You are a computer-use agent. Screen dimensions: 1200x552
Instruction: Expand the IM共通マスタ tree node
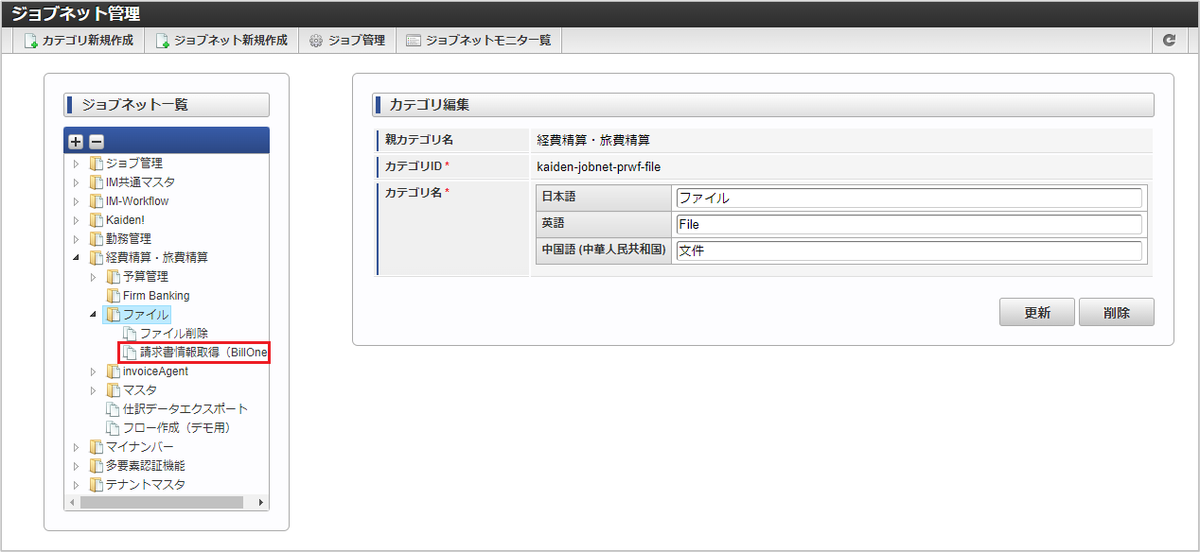(x=77, y=182)
